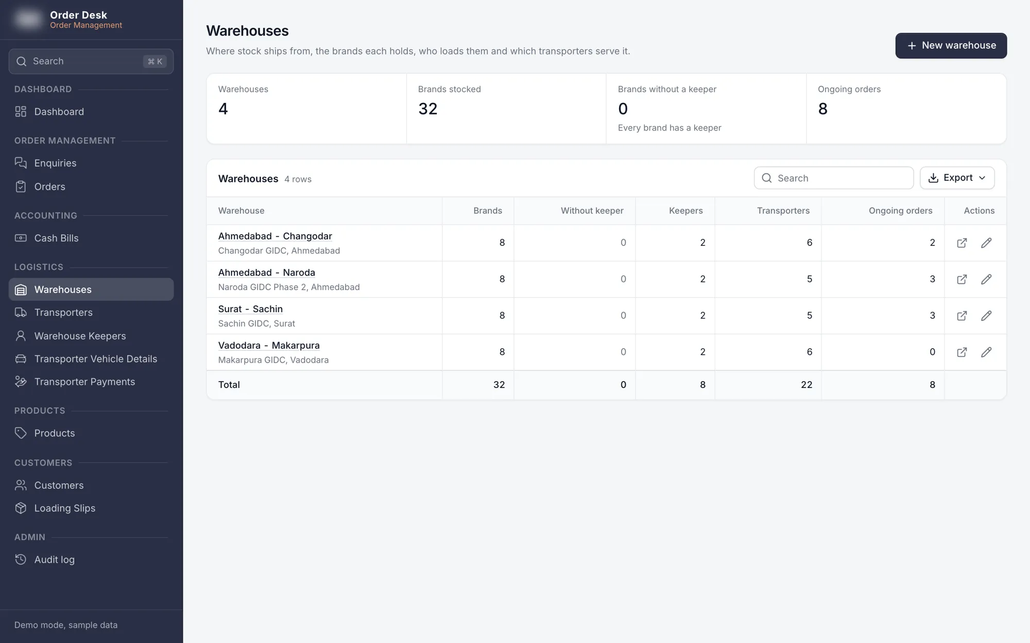Viewport: 1030px width, 643px height.
Task: Click the Audit log history icon
Action: 21,560
